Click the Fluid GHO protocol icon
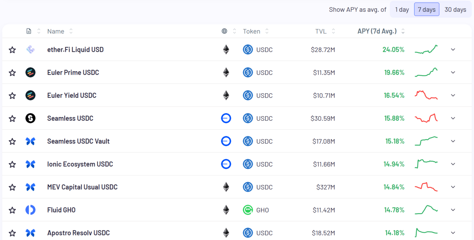 click(30, 210)
